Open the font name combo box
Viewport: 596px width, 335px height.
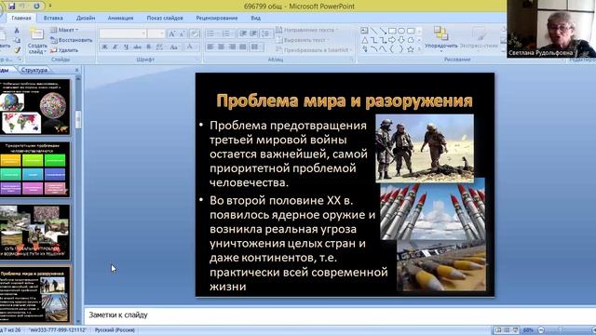click(x=123, y=33)
